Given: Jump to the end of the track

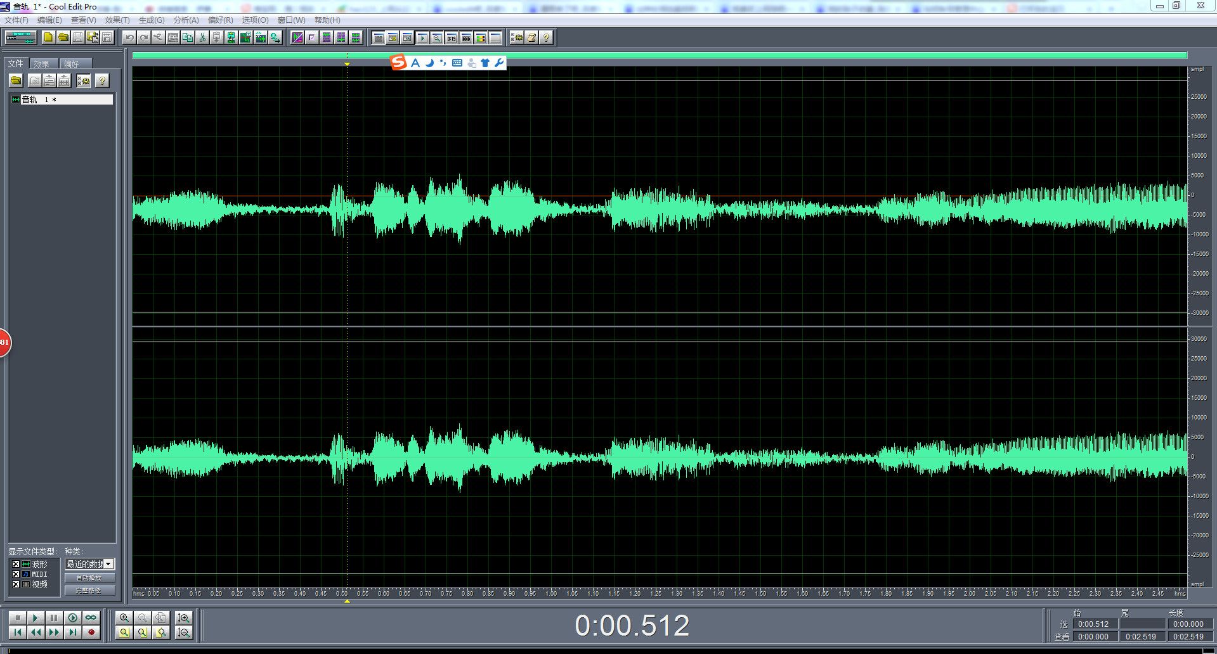Looking at the screenshot, I should [x=73, y=632].
